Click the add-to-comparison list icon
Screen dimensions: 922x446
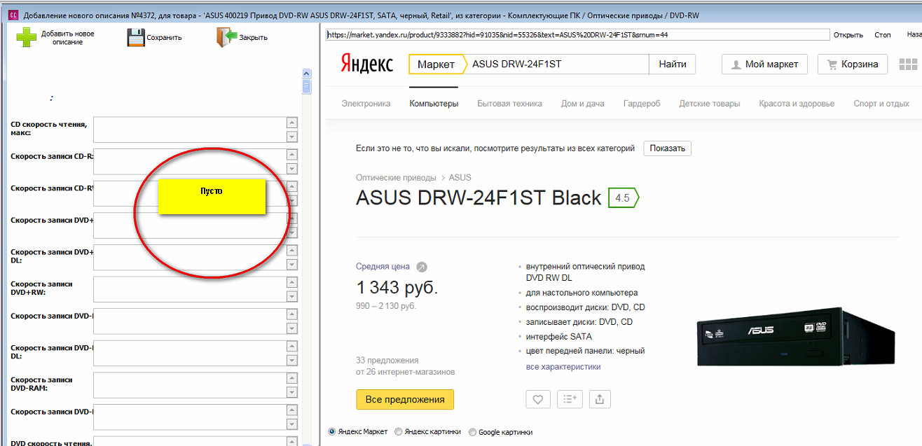click(569, 399)
